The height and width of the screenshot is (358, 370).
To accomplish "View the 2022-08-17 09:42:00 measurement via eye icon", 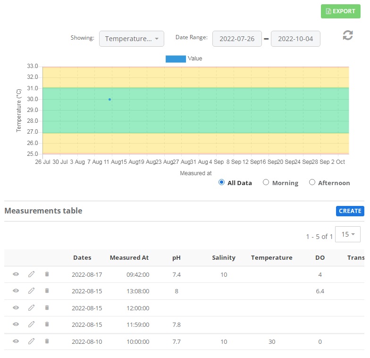I will (x=16, y=274).
